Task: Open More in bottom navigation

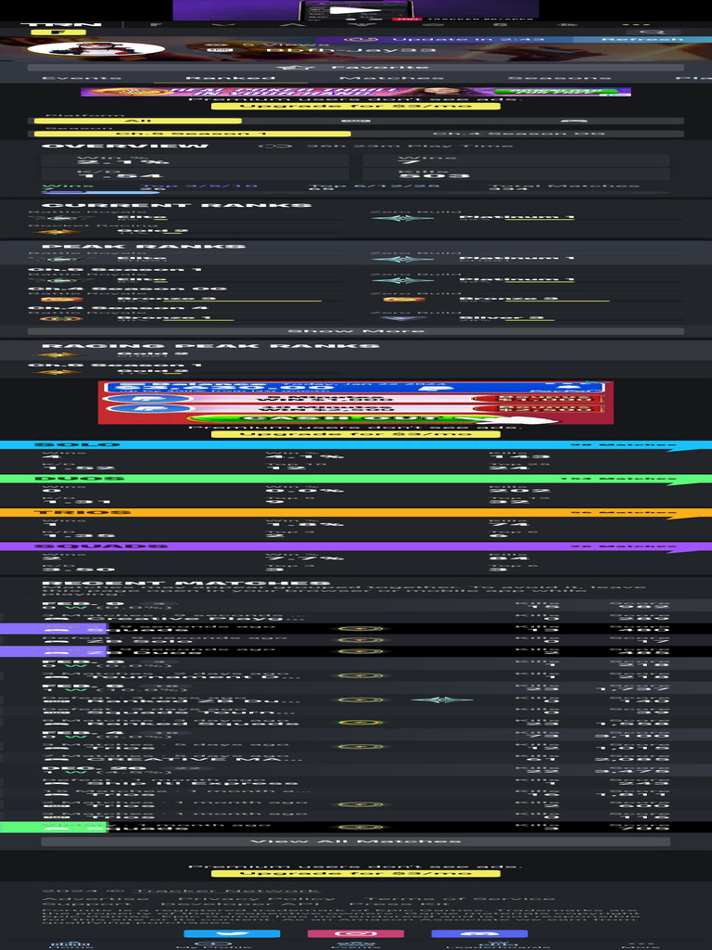Action: [x=640, y=944]
